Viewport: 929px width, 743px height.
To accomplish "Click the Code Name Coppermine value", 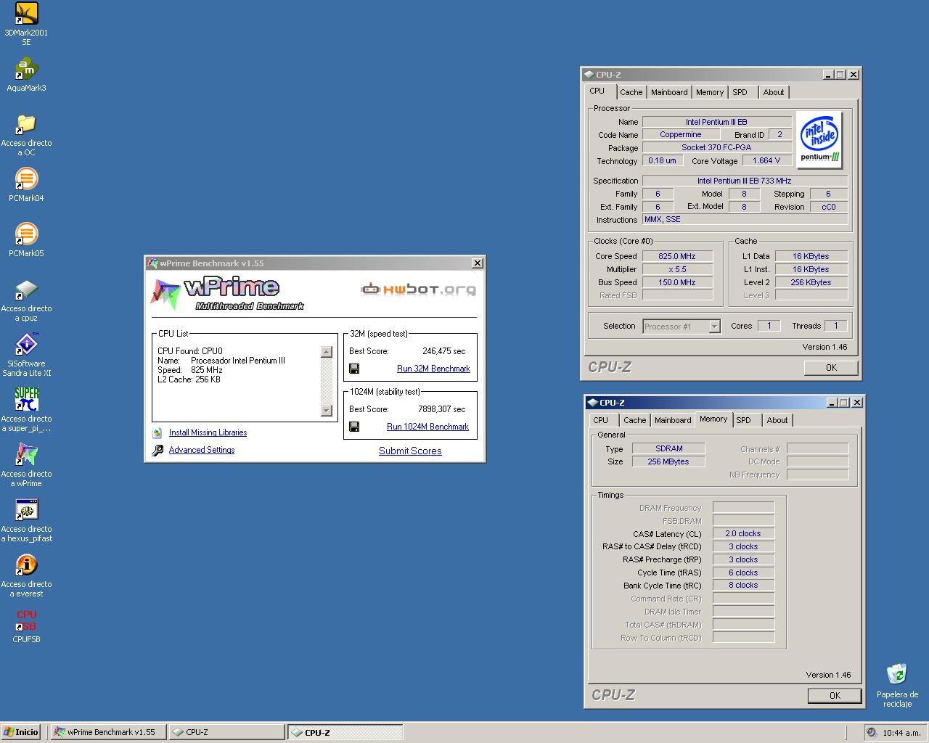I will click(681, 134).
